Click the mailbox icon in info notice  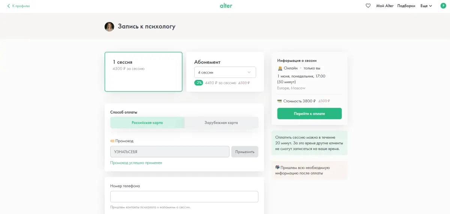[x=277, y=168]
